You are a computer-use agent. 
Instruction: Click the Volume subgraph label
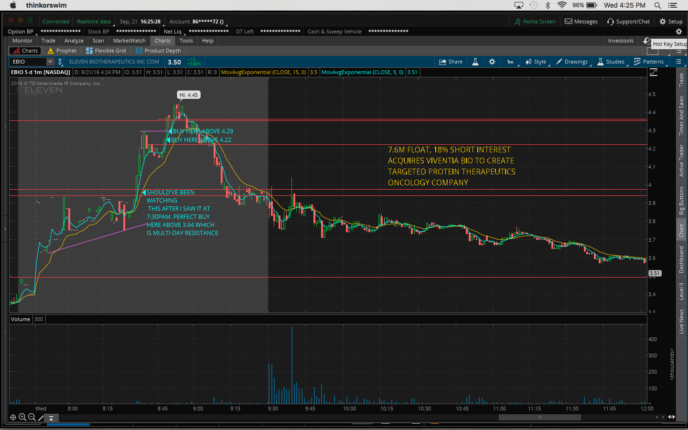pyautogui.click(x=21, y=319)
